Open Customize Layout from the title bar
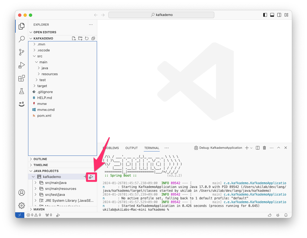The height and width of the screenshot is (238, 307). coord(286,15)
